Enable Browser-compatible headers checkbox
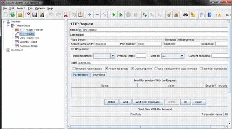The height and width of the screenshot is (129, 232). click(x=201, y=69)
